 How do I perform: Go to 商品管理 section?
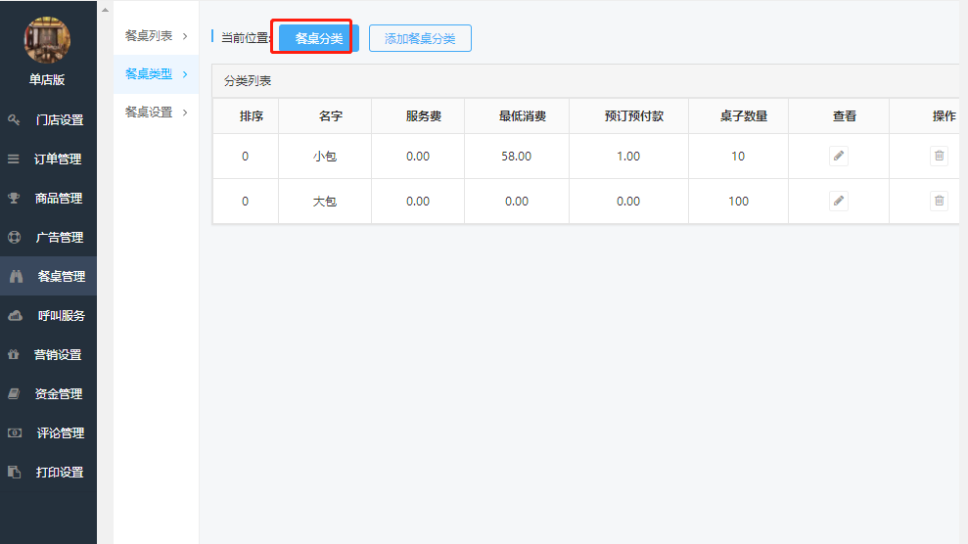[48, 198]
